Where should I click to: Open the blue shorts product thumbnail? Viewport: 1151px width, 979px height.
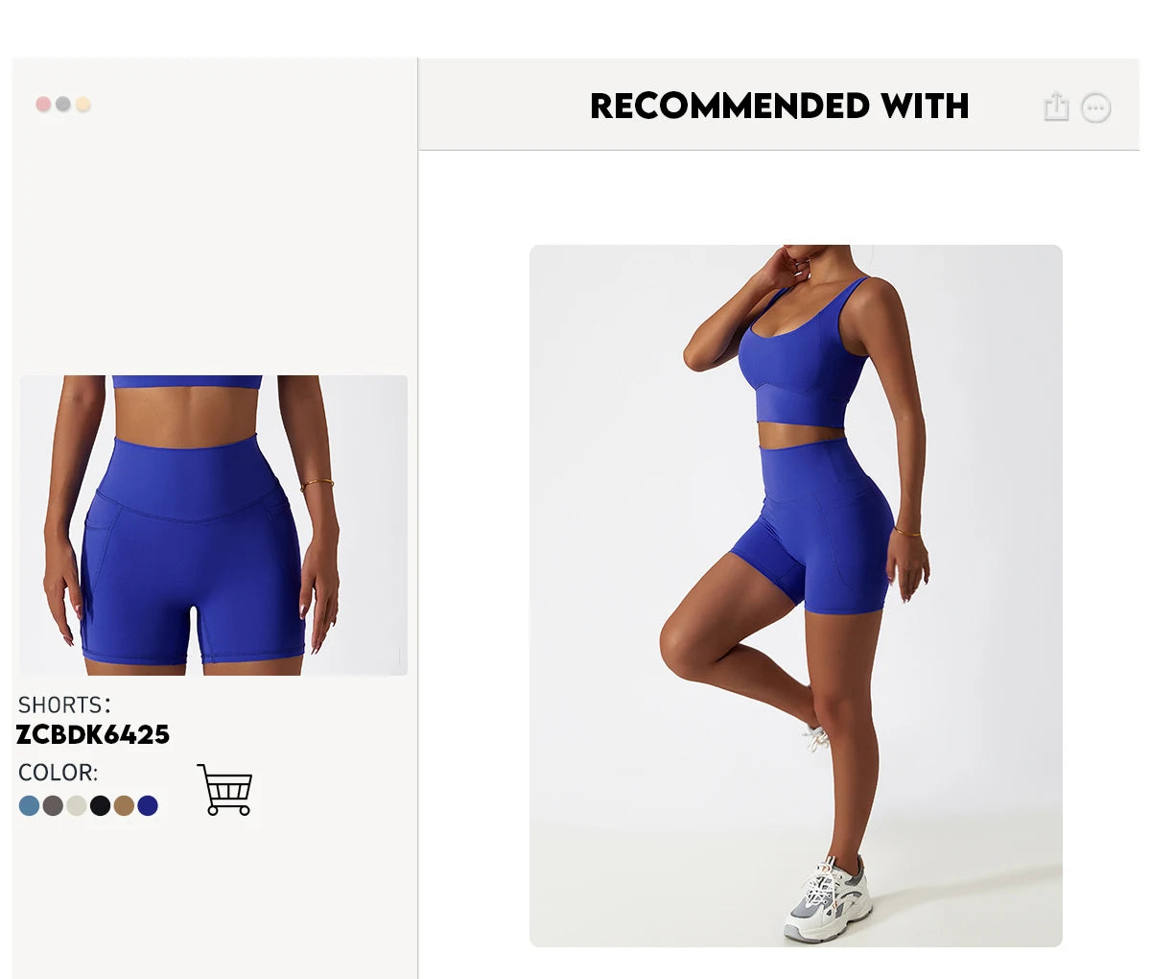tap(214, 525)
